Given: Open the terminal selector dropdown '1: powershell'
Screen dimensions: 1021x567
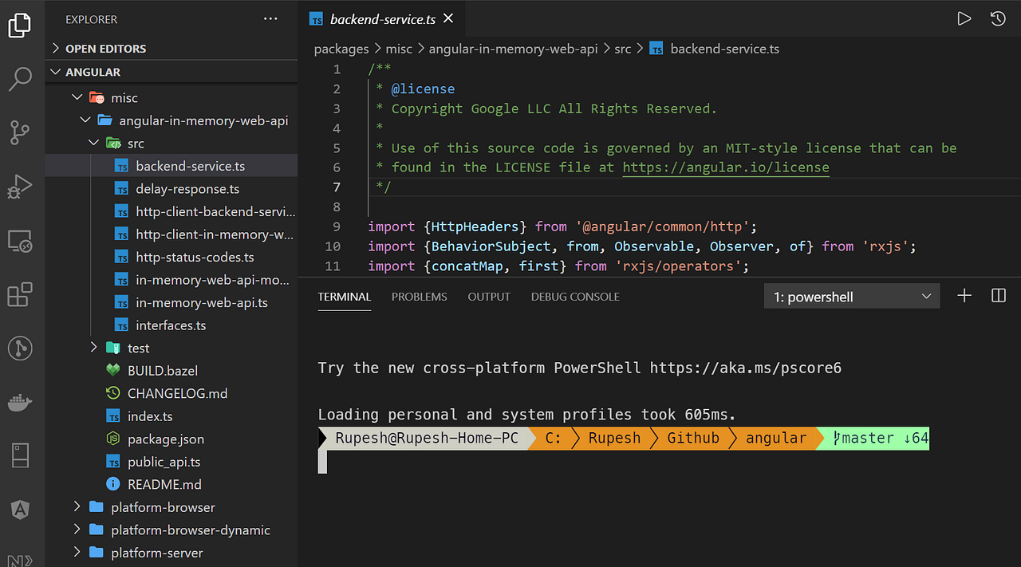Looking at the screenshot, I should click(851, 297).
